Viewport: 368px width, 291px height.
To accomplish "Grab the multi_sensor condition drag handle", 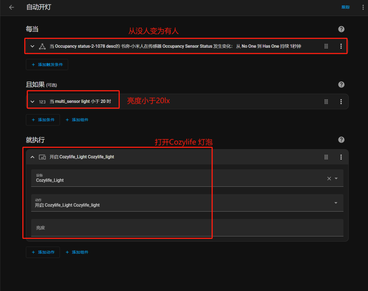I will 326,102.
